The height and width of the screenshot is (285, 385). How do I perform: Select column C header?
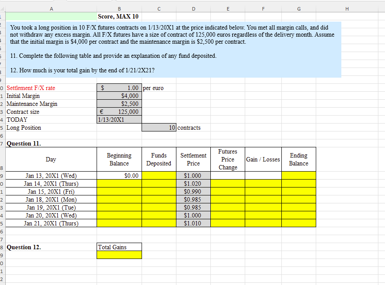point(159,9)
